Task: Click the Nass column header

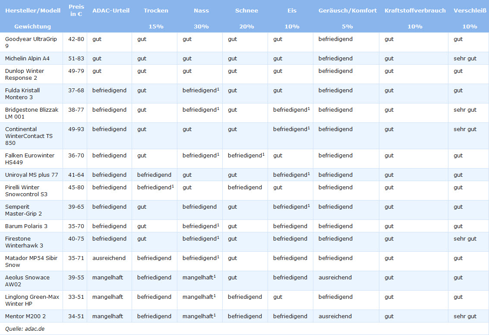Action: [201, 10]
